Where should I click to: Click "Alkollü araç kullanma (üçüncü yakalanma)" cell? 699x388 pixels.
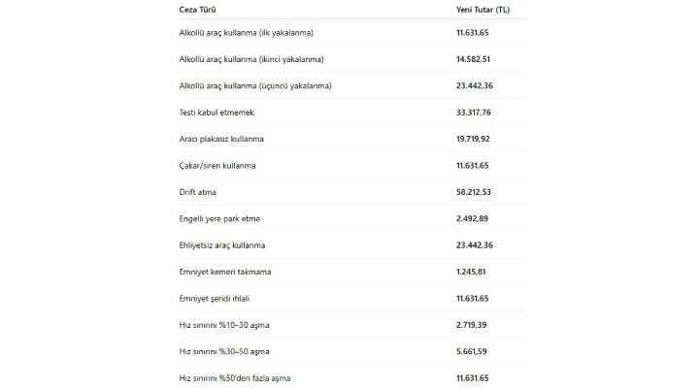(x=255, y=85)
